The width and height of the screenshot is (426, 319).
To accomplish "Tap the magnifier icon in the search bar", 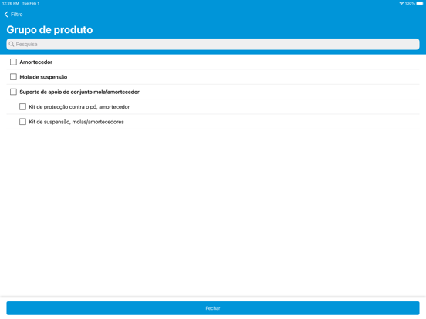I will point(12,44).
